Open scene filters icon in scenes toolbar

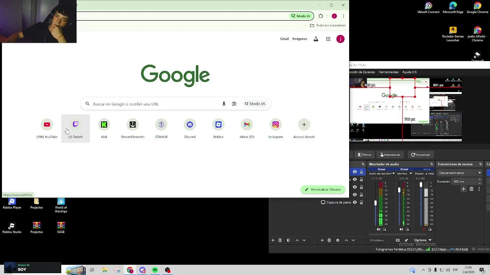coord(288,240)
